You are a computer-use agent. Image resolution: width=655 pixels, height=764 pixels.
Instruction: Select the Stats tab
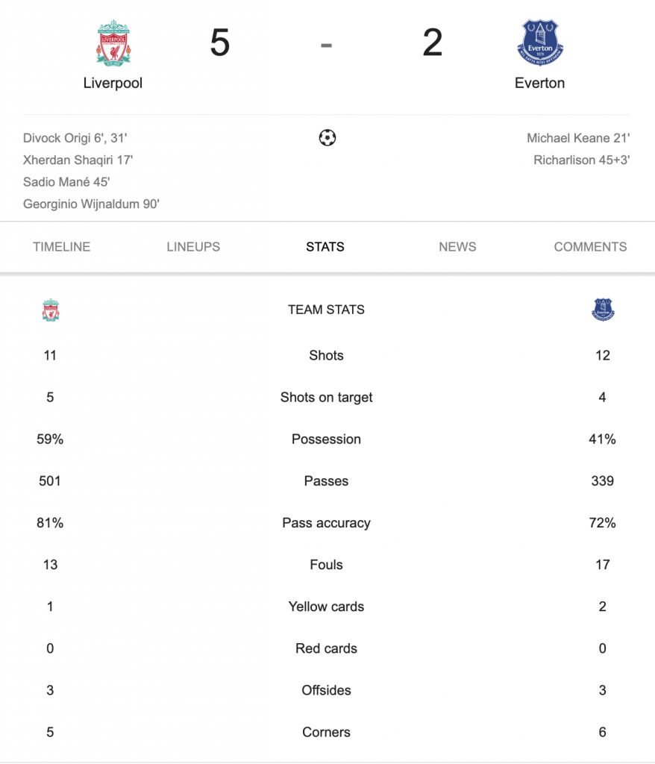pyautogui.click(x=325, y=247)
